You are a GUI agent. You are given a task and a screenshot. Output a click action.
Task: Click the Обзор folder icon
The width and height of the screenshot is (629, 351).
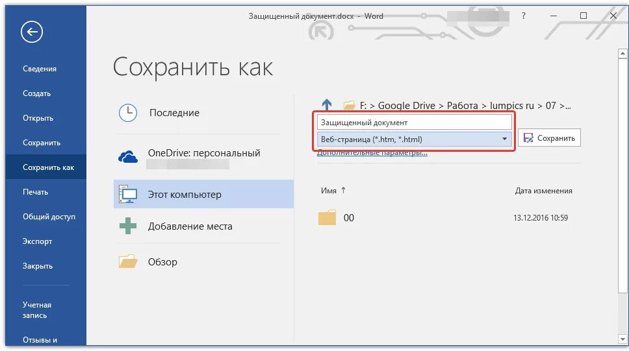(128, 261)
